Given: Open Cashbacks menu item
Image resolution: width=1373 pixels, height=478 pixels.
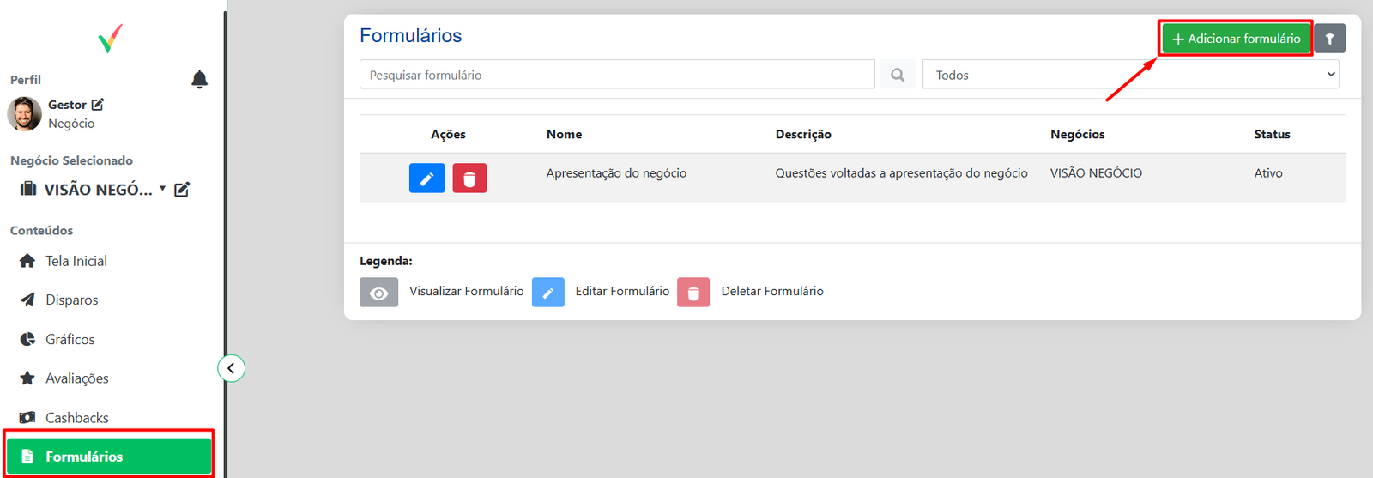Looking at the screenshot, I should coord(76,418).
